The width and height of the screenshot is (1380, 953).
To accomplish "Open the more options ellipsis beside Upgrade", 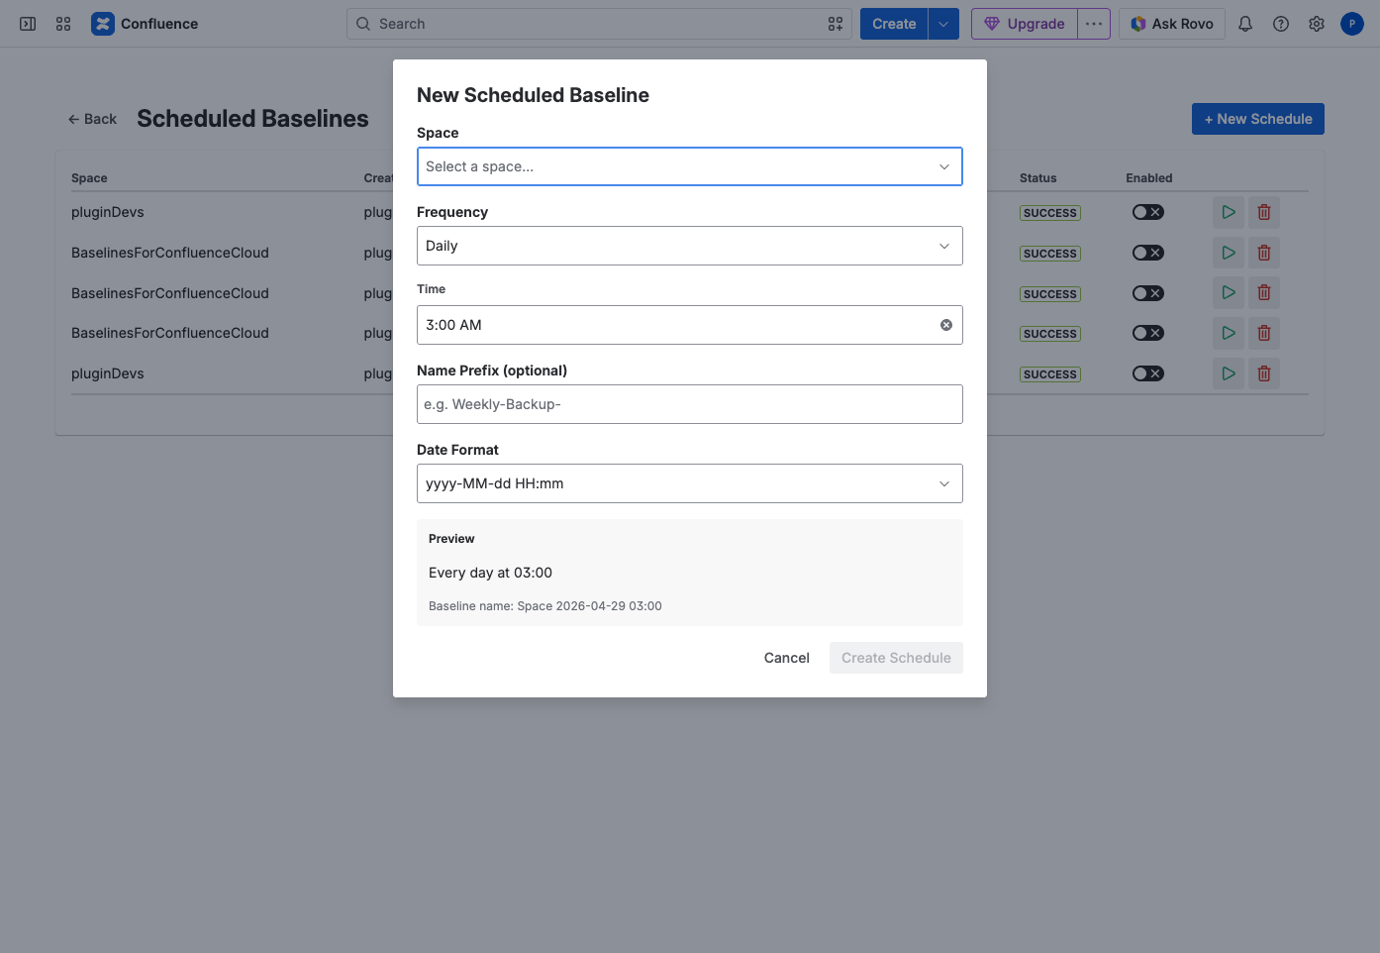I will (x=1094, y=24).
